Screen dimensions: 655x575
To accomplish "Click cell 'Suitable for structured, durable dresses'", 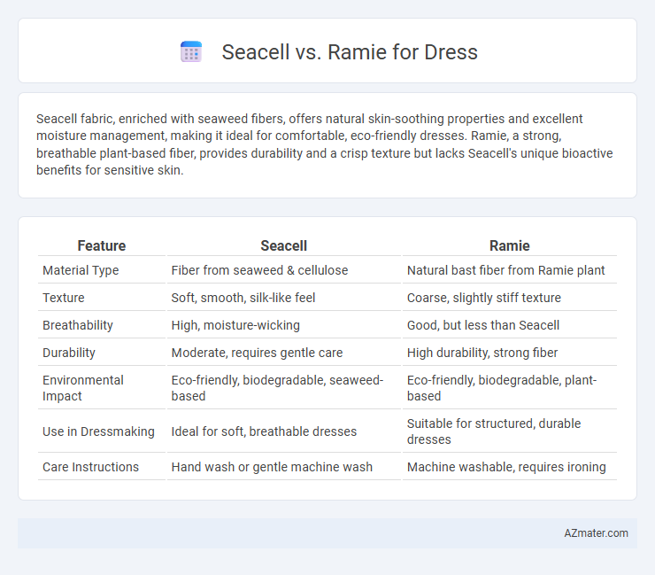I will pos(494,431).
